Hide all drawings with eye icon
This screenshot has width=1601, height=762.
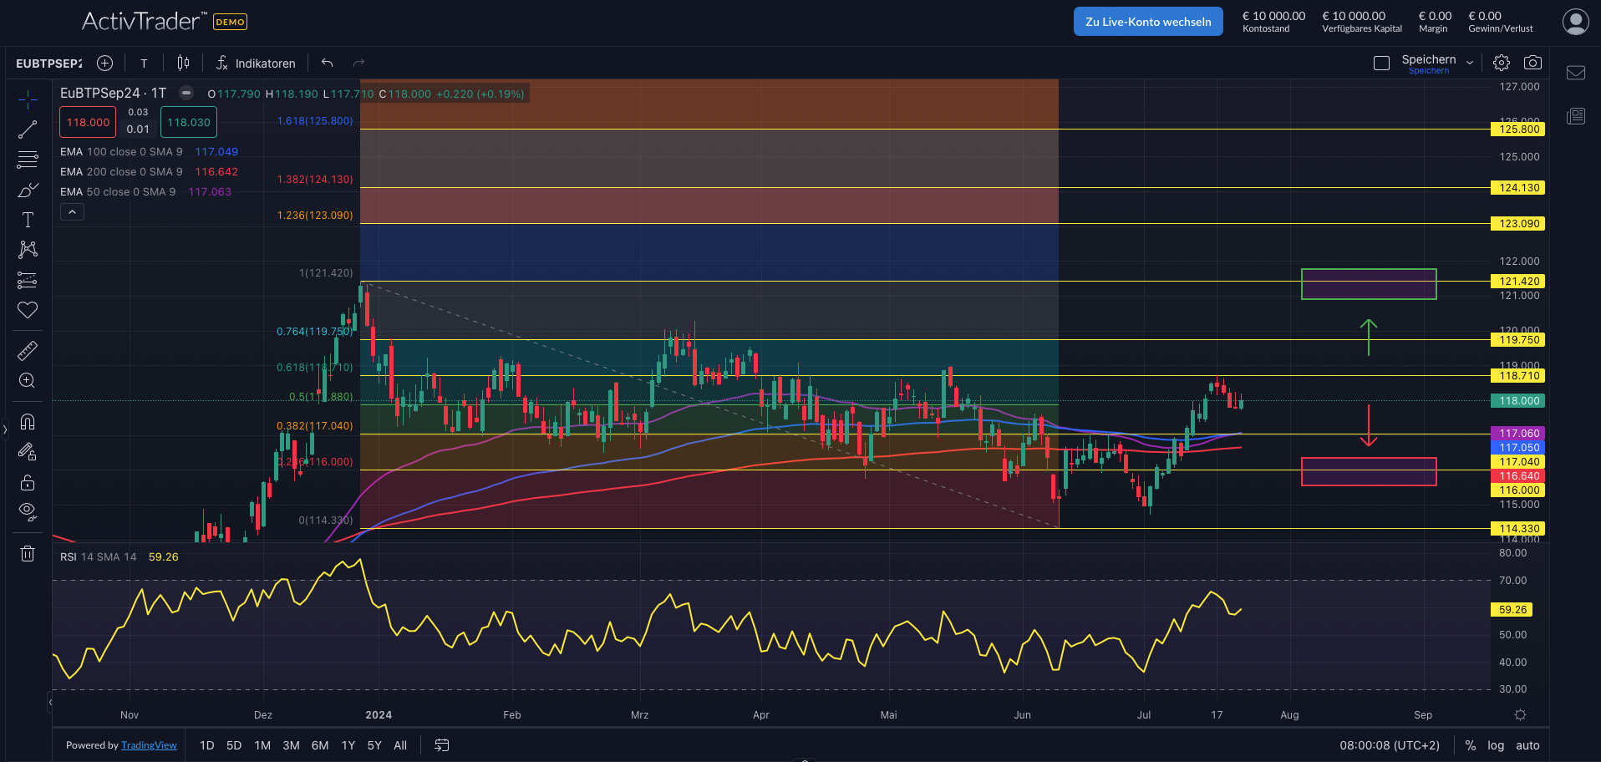click(x=28, y=511)
